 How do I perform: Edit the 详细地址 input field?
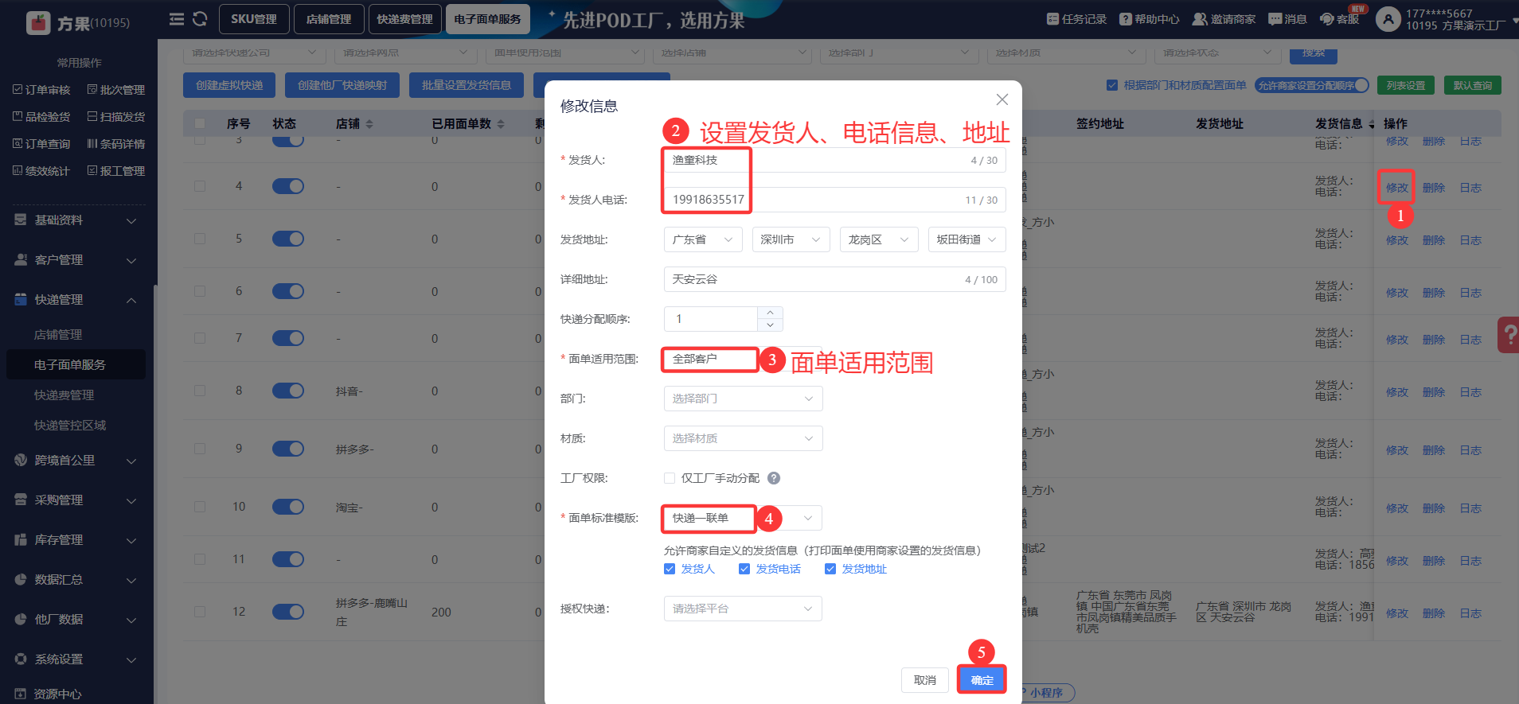pyautogui.click(x=835, y=279)
